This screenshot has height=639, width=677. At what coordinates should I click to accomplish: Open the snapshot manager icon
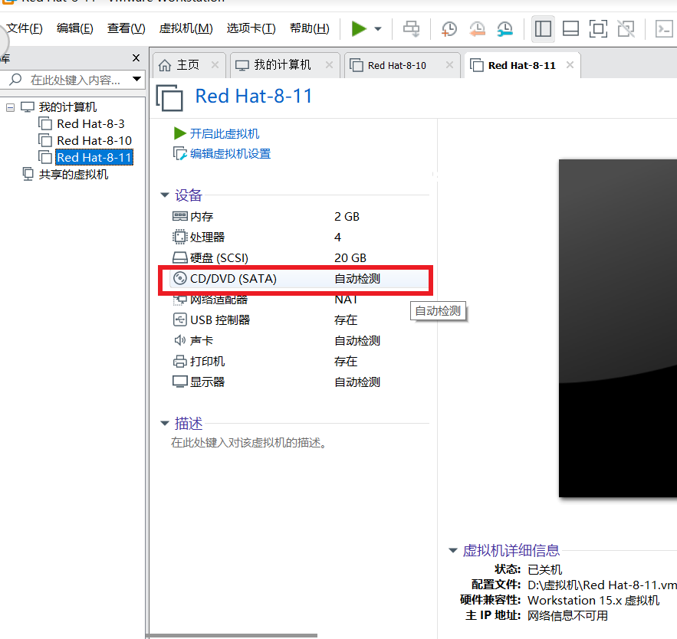pos(504,29)
